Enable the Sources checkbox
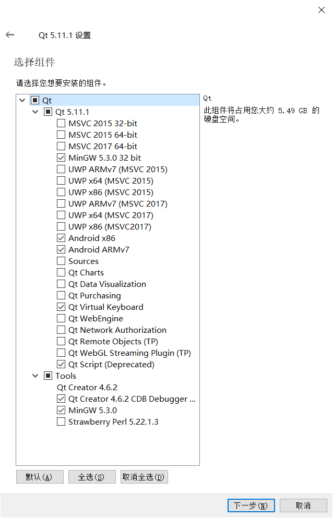This screenshot has width=333, height=518. click(61, 261)
